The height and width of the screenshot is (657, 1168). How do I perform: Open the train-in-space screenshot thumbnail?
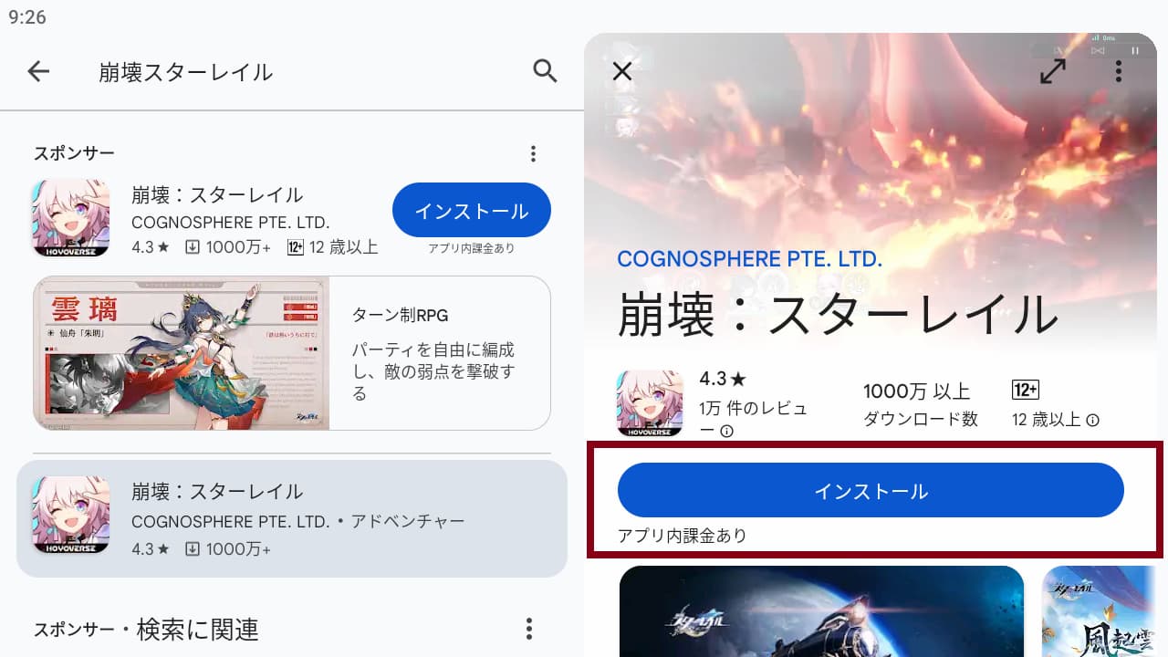[821, 611]
